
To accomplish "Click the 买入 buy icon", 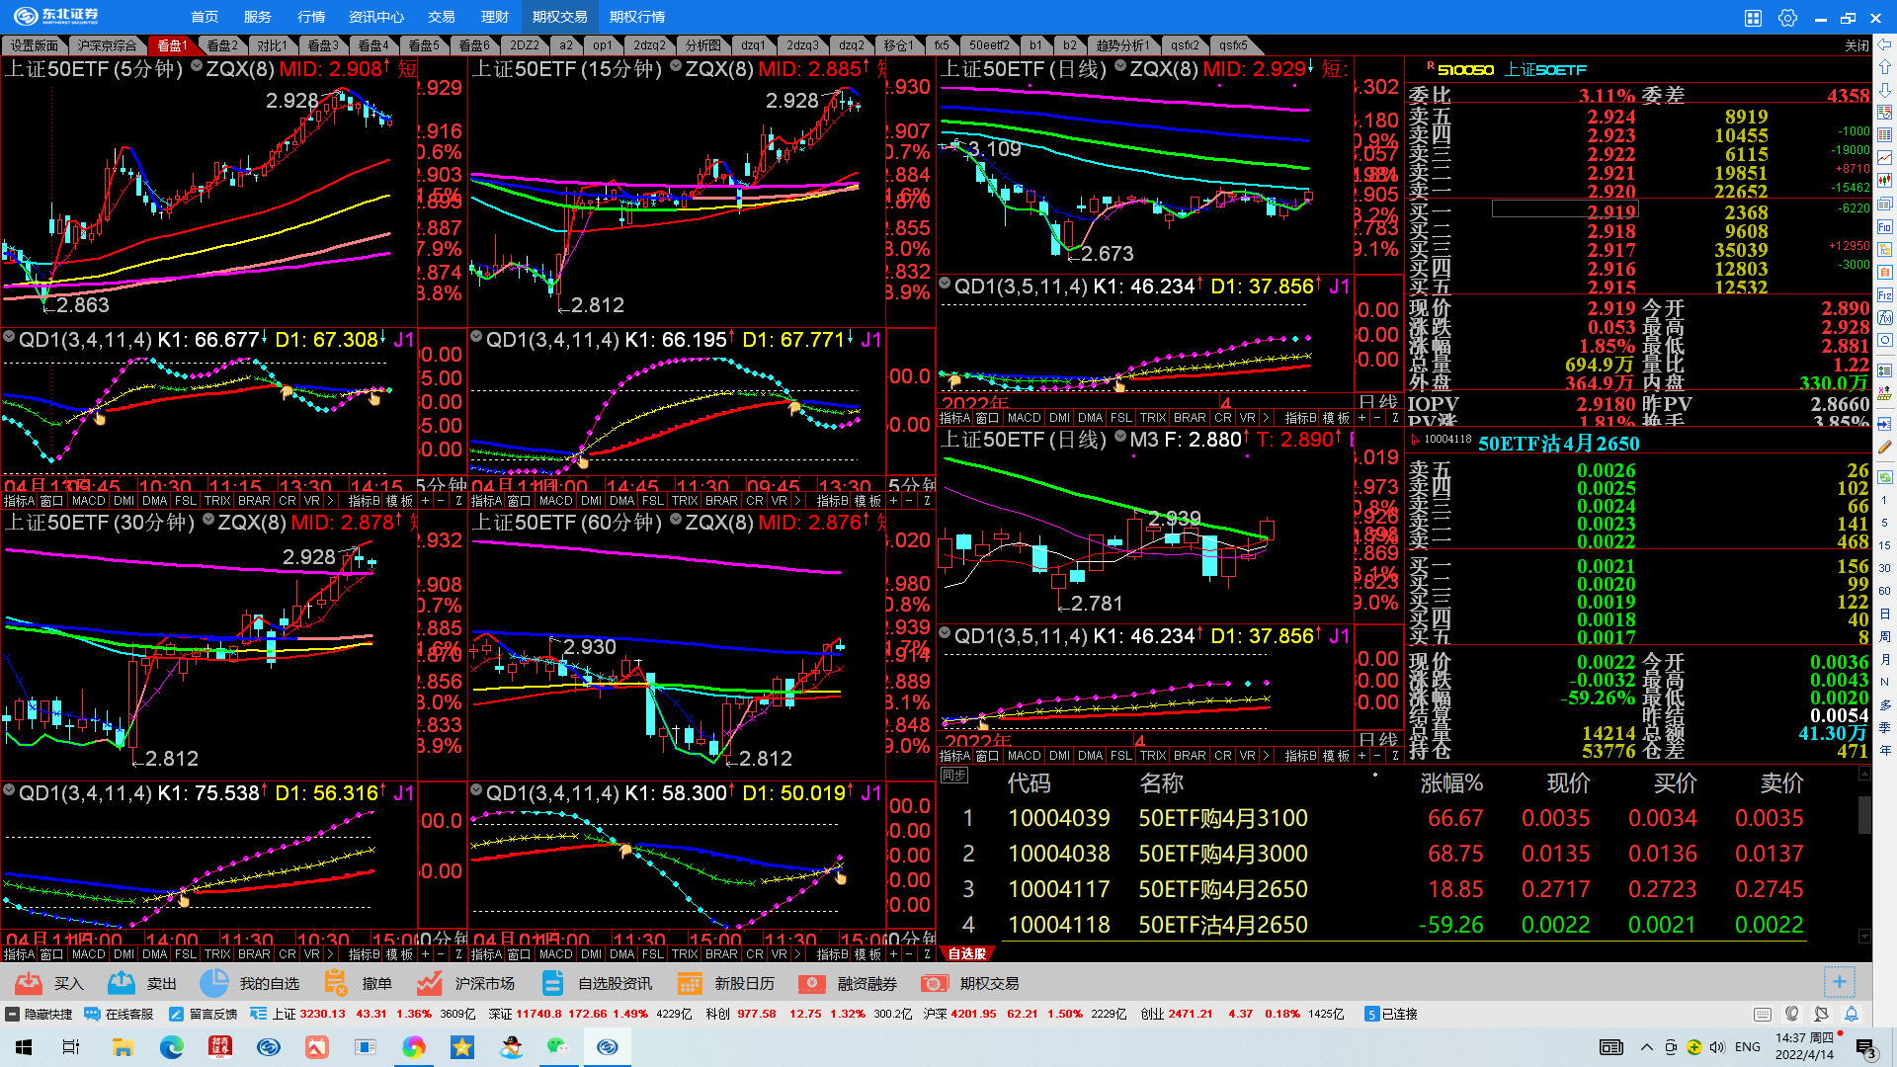I will [x=29, y=983].
